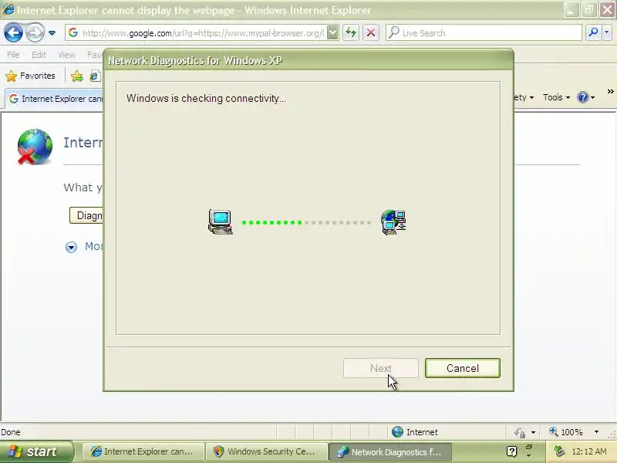Screen dimensions: 617x463
Task: Click the Back arrow in Internet Explorer
Action: tap(13, 32)
